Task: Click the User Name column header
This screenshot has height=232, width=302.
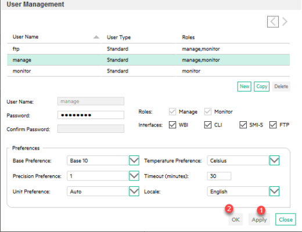Action: pyautogui.click(x=26, y=37)
